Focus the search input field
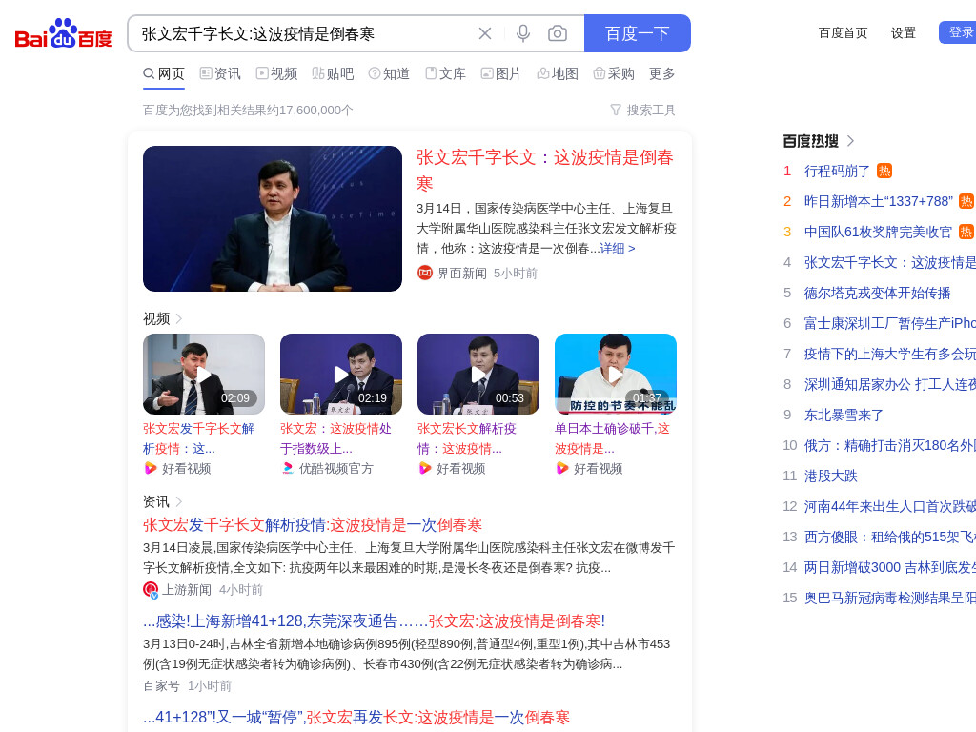Viewport: 976px width, 732px height. [305, 33]
